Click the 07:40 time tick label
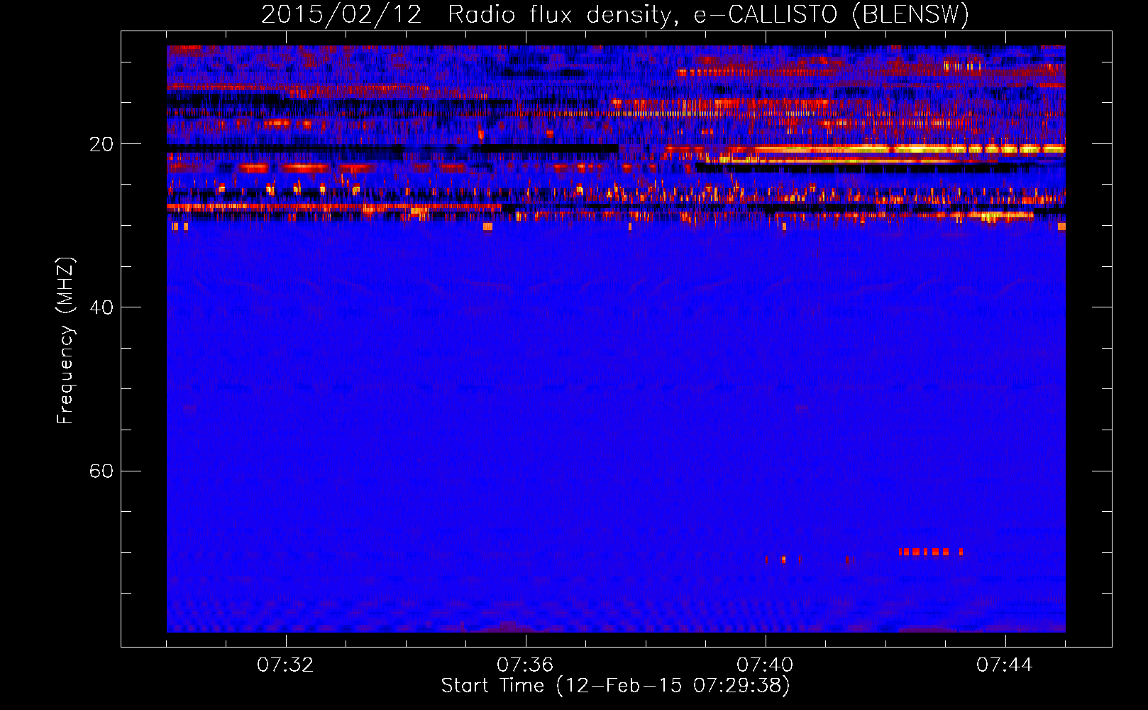1148x710 pixels. tap(765, 665)
